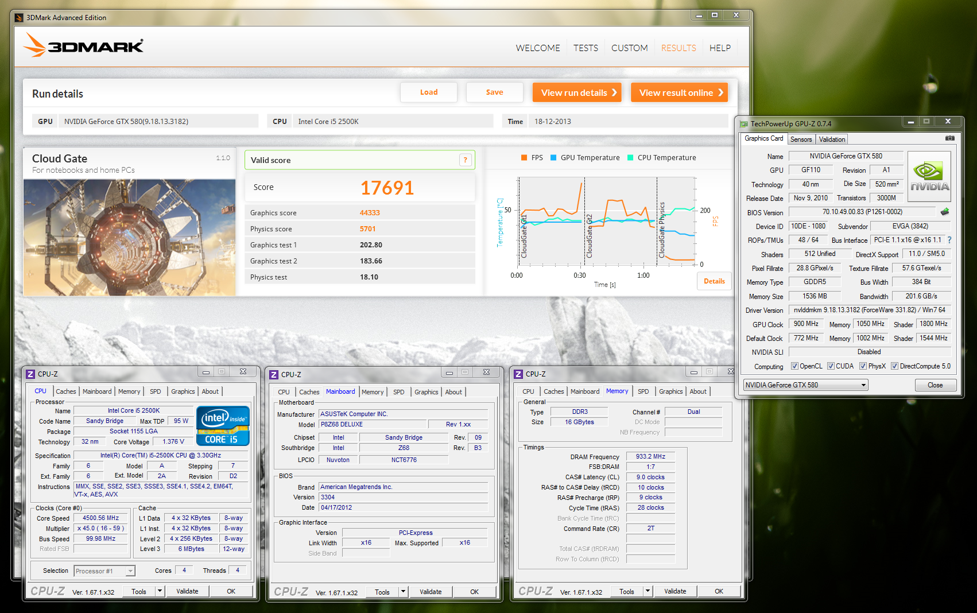Click the Driver Version field in GPU-Z
977x613 pixels.
click(870, 310)
